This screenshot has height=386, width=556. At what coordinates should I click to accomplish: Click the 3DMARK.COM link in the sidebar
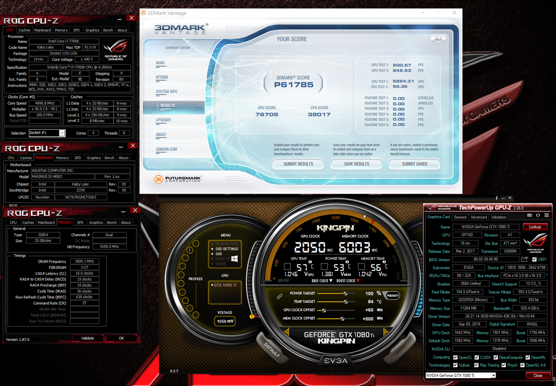coord(166,149)
